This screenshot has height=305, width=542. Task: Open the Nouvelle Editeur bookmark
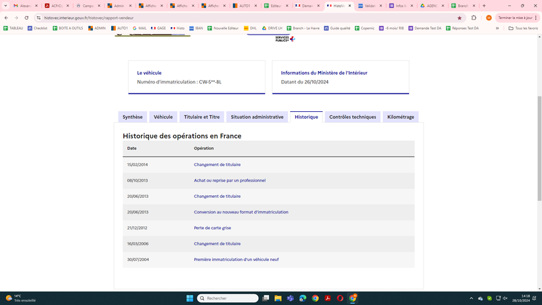[x=223, y=28]
